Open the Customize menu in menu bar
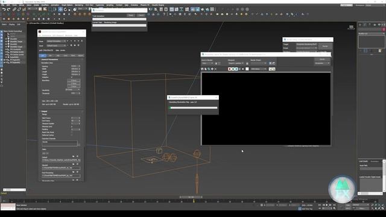This screenshot has height=217, width=386. (x=100, y=5)
